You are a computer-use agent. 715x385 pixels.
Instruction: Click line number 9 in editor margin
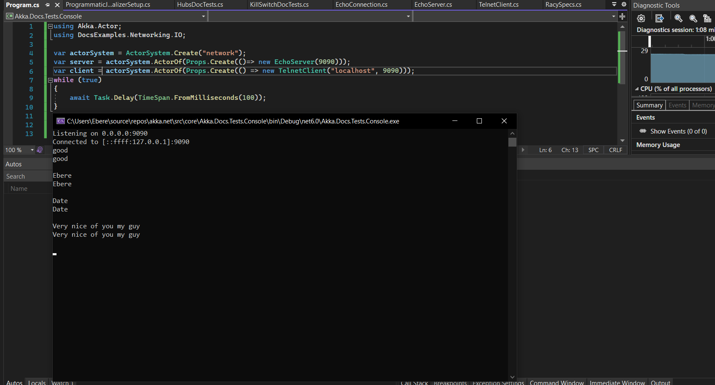tap(31, 98)
